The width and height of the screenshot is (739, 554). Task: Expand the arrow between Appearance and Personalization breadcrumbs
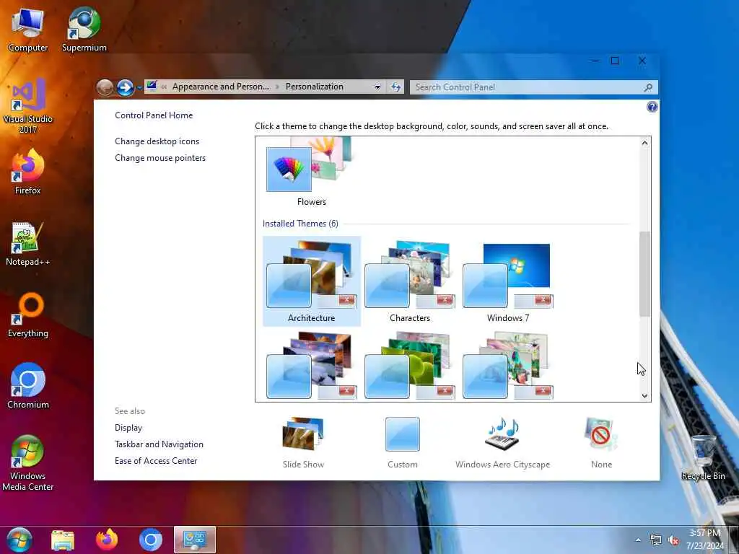click(277, 87)
